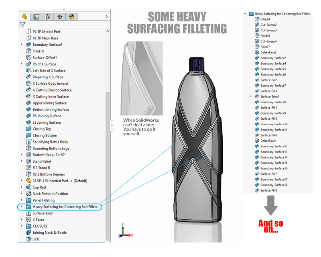The image size is (321, 257).
Task: Switch to the DisplayManager tab
Action: coord(71,16)
